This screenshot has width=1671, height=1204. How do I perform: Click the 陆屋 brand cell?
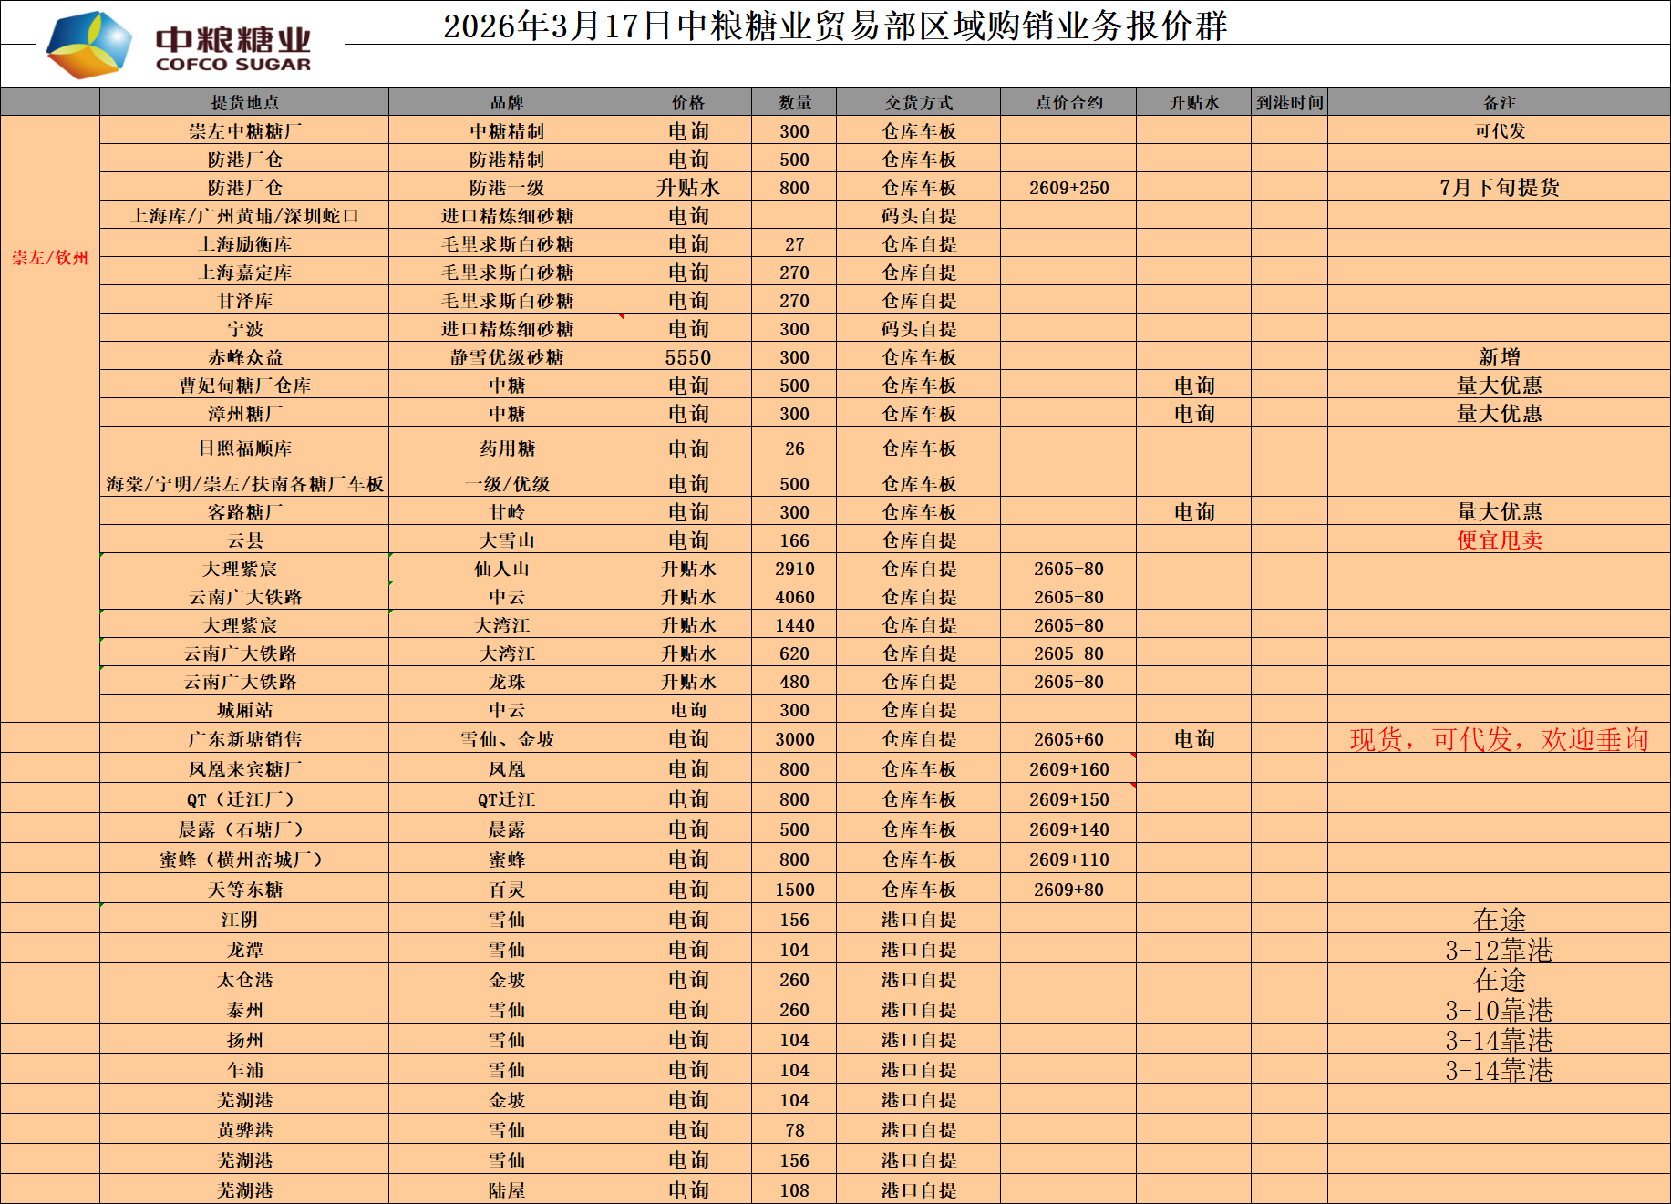506,1190
